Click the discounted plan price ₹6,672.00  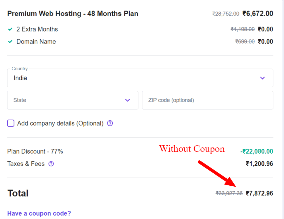(x=258, y=14)
